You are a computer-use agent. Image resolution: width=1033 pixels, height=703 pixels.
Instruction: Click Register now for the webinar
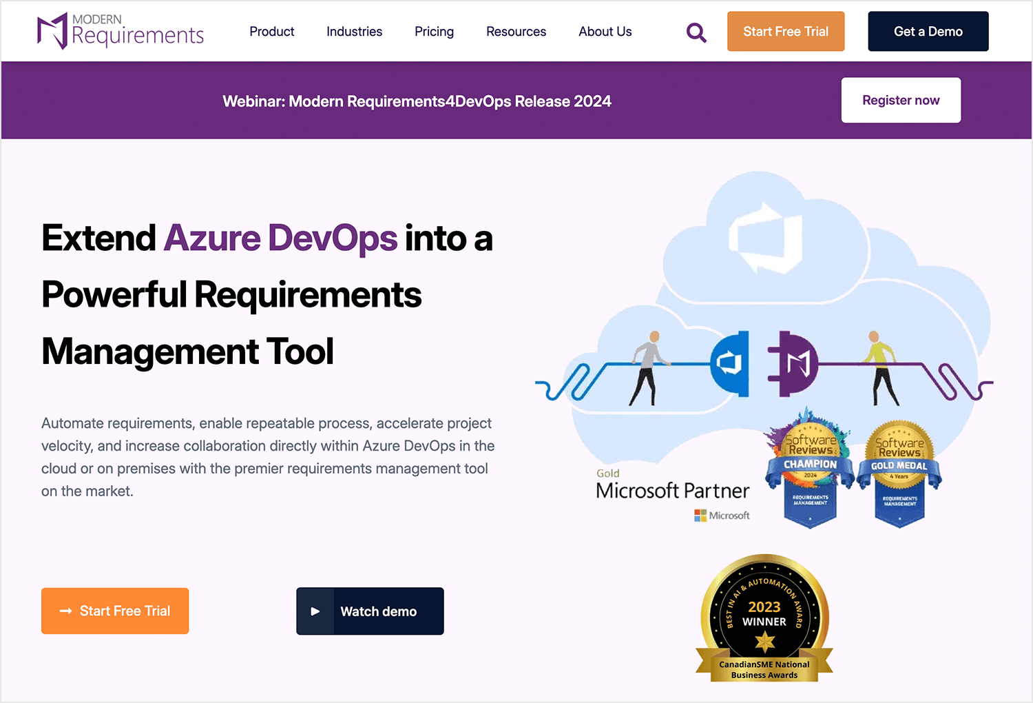point(901,100)
